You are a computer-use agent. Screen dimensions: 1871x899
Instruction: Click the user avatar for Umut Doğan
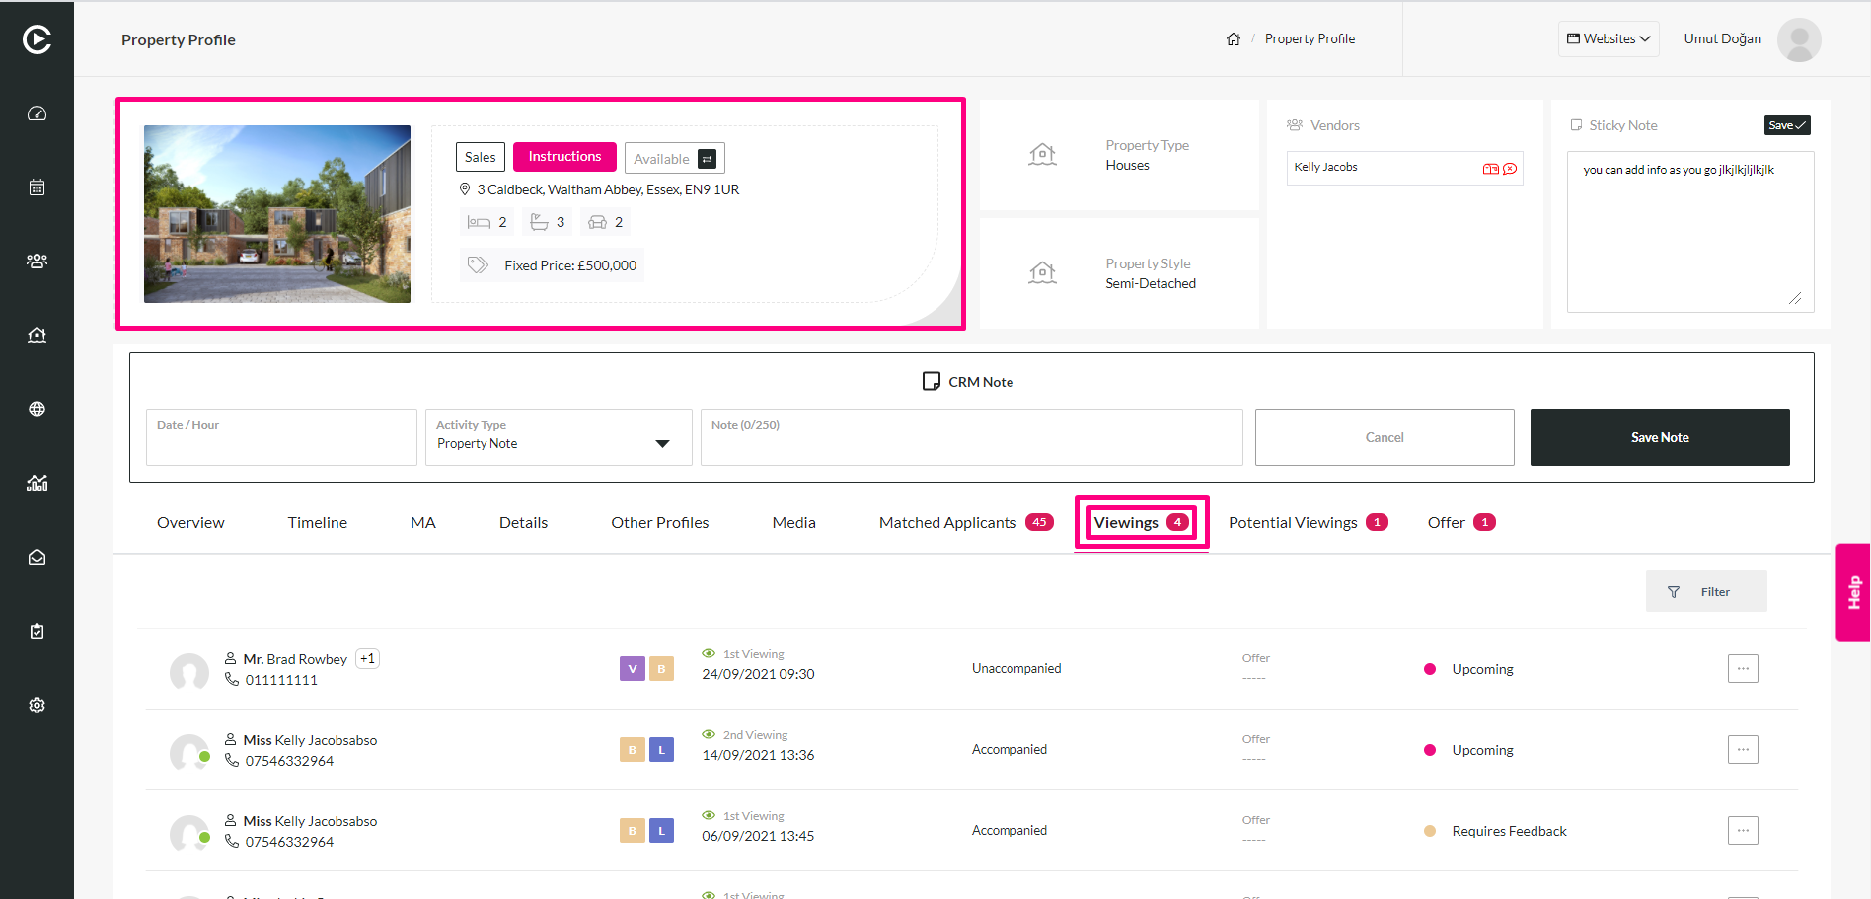coord(1799,39)
